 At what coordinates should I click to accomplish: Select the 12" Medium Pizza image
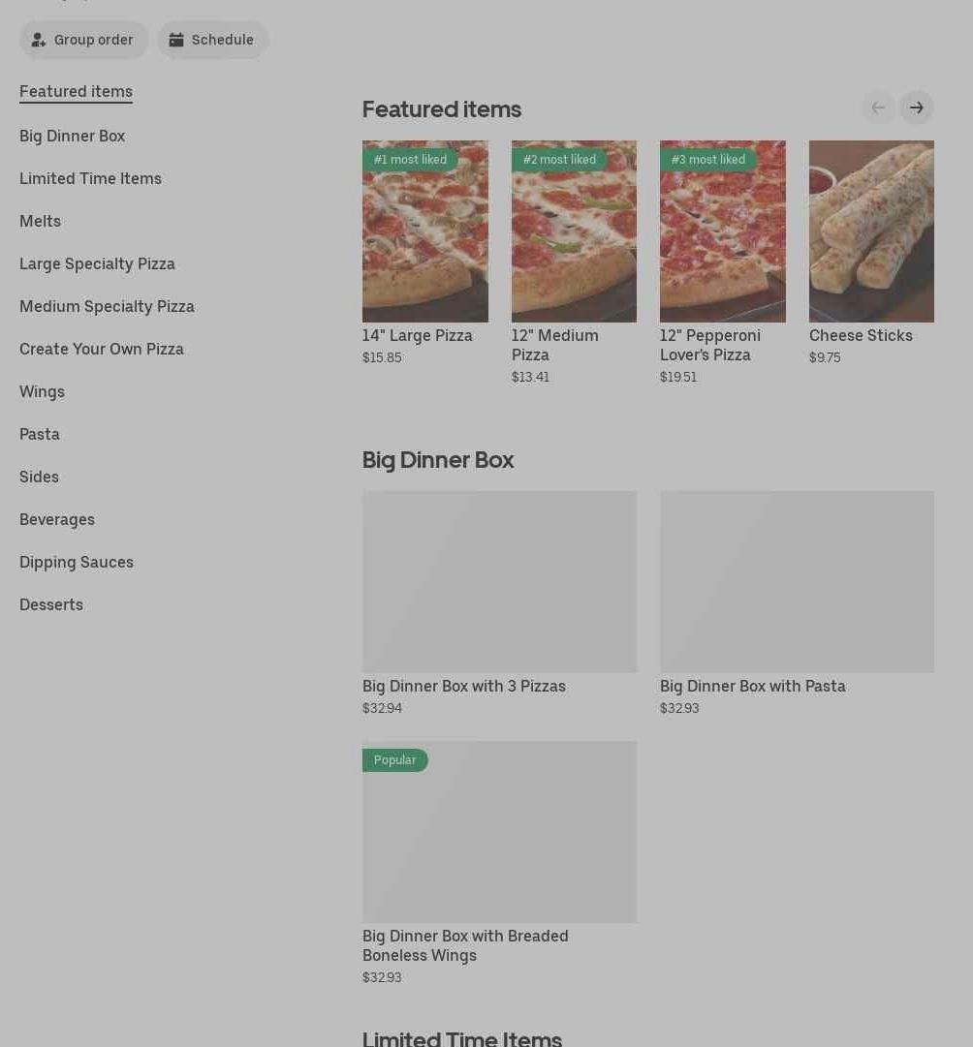click(x=574, y=231)
